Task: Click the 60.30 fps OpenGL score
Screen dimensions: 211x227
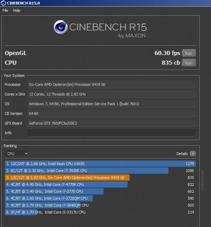Action: click(167, 53)
